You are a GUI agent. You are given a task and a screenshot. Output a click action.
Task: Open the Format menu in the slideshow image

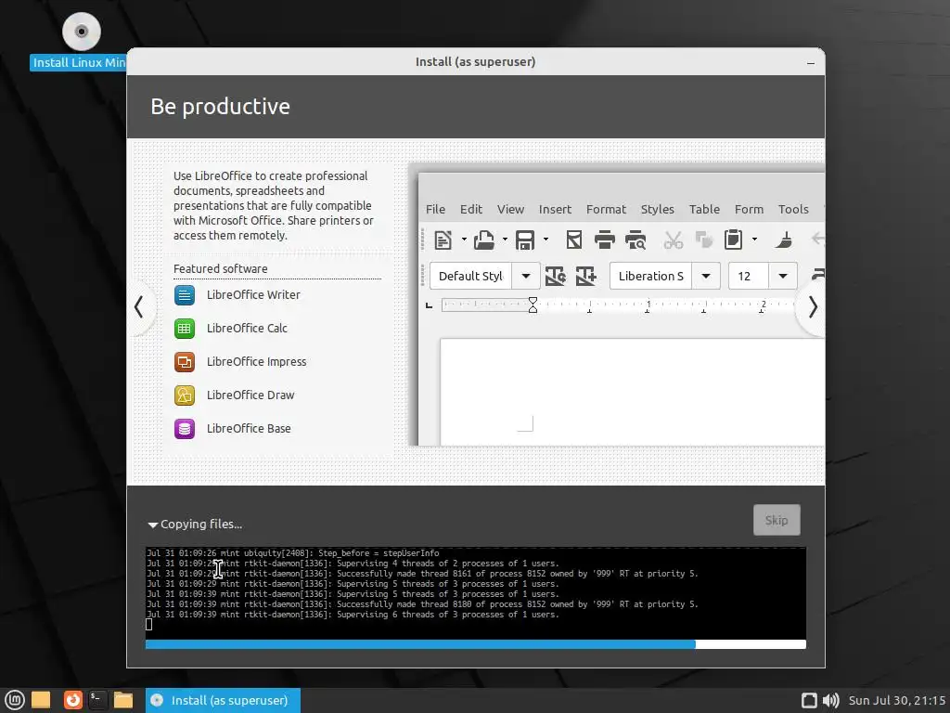tap(606, 209)
